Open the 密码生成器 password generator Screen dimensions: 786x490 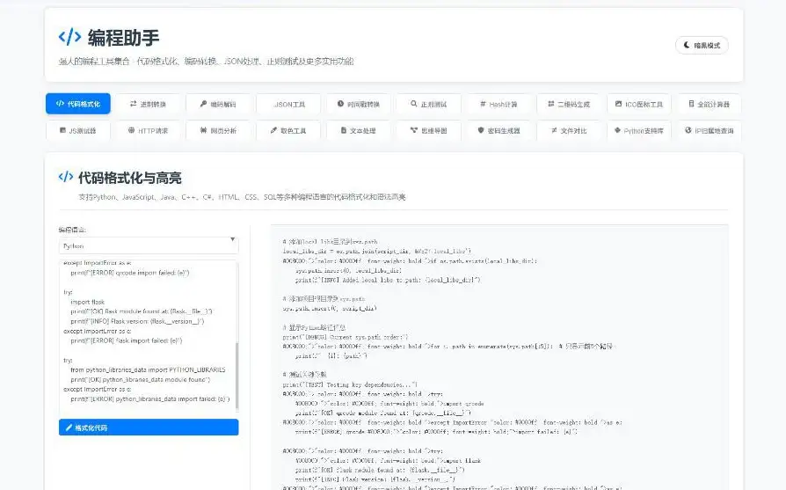(x=498, y=130)
